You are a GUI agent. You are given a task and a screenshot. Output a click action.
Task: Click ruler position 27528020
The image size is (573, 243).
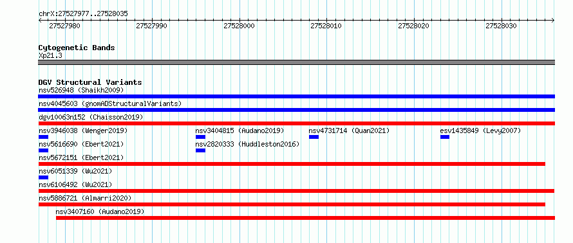414,26
